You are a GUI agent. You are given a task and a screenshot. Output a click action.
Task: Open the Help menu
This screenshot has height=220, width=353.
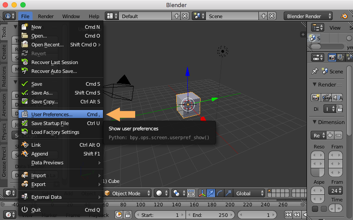point(94,16)
